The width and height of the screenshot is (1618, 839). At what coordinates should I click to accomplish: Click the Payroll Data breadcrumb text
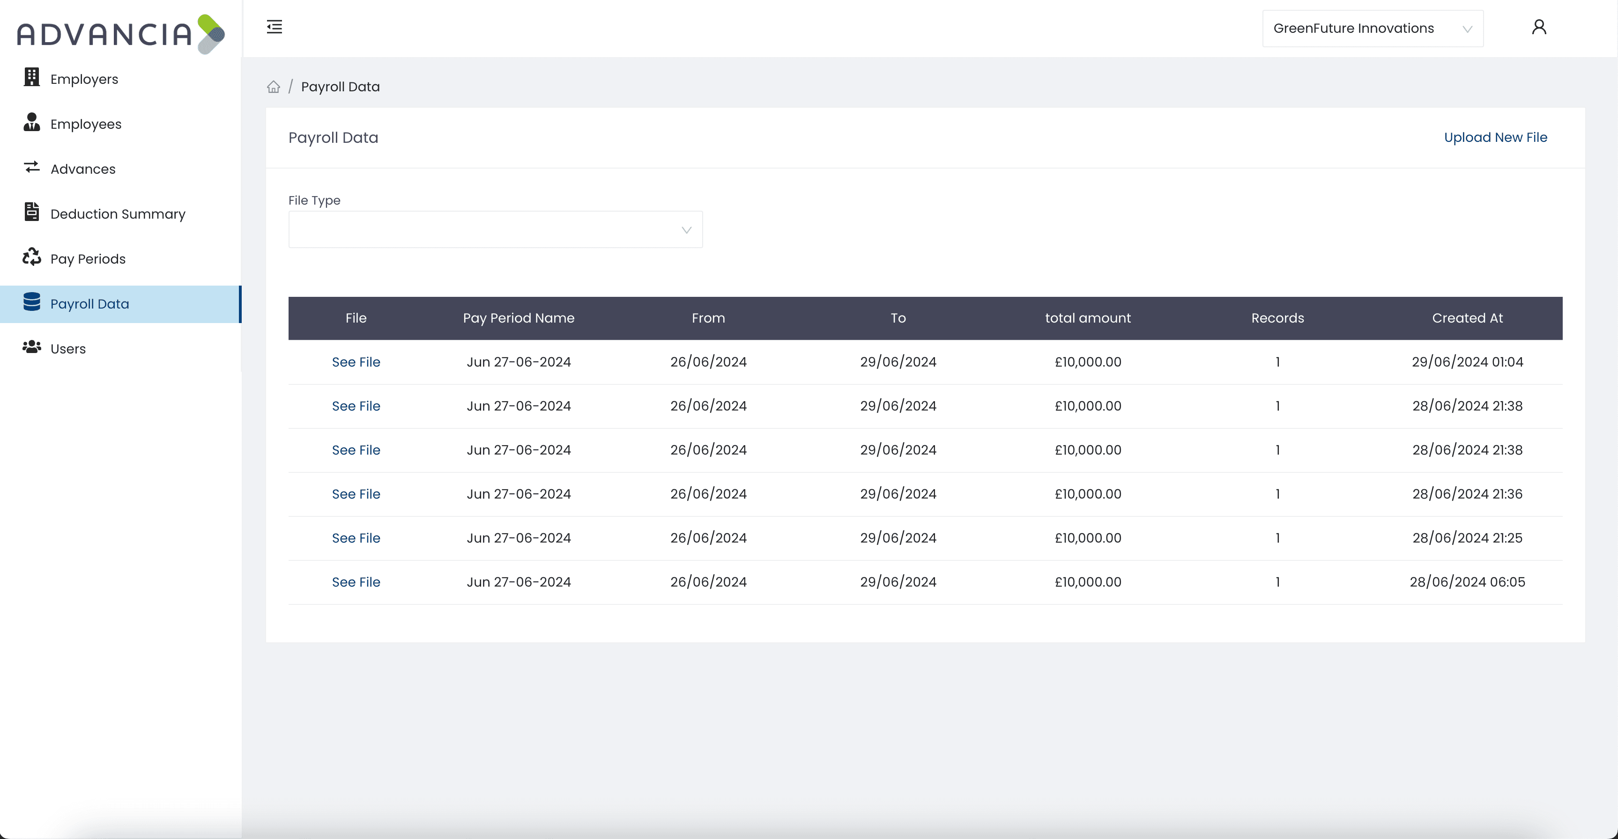[341, 87]
